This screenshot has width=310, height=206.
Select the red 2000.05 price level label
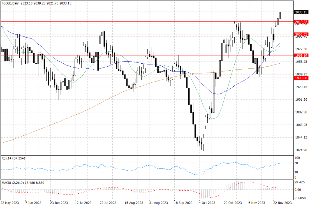pos(301,34)
